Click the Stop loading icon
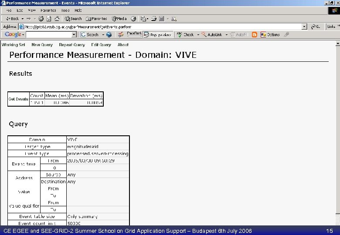340x235 pixels. (x=41, y=19)
